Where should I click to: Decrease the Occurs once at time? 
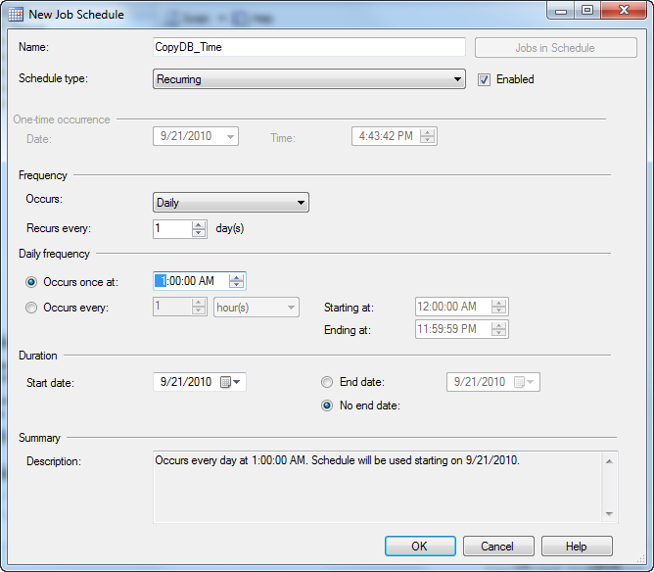tap(237, 285)
